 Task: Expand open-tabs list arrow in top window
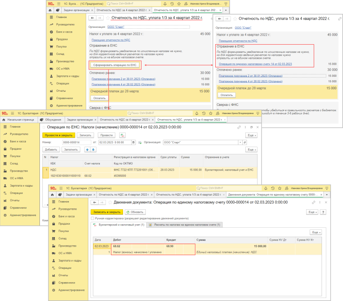(226, 10)
